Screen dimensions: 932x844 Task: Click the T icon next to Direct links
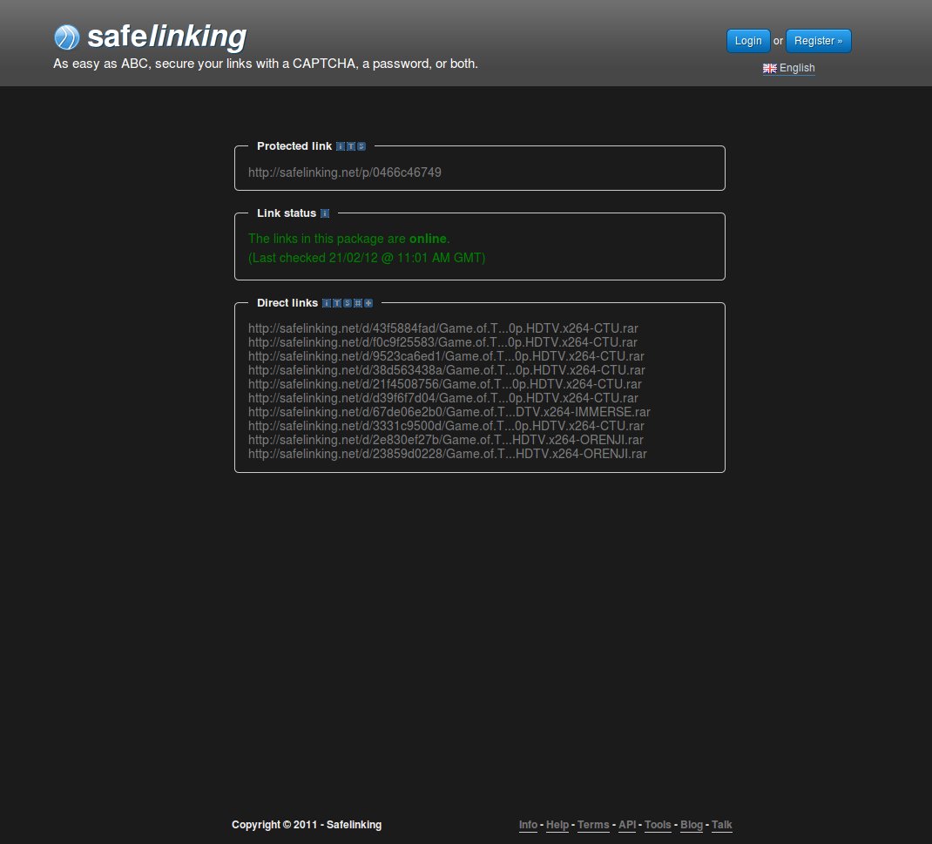click(337, 303)
